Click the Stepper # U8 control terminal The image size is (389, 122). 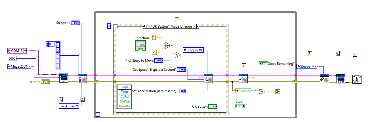click(x=76, y=23)
